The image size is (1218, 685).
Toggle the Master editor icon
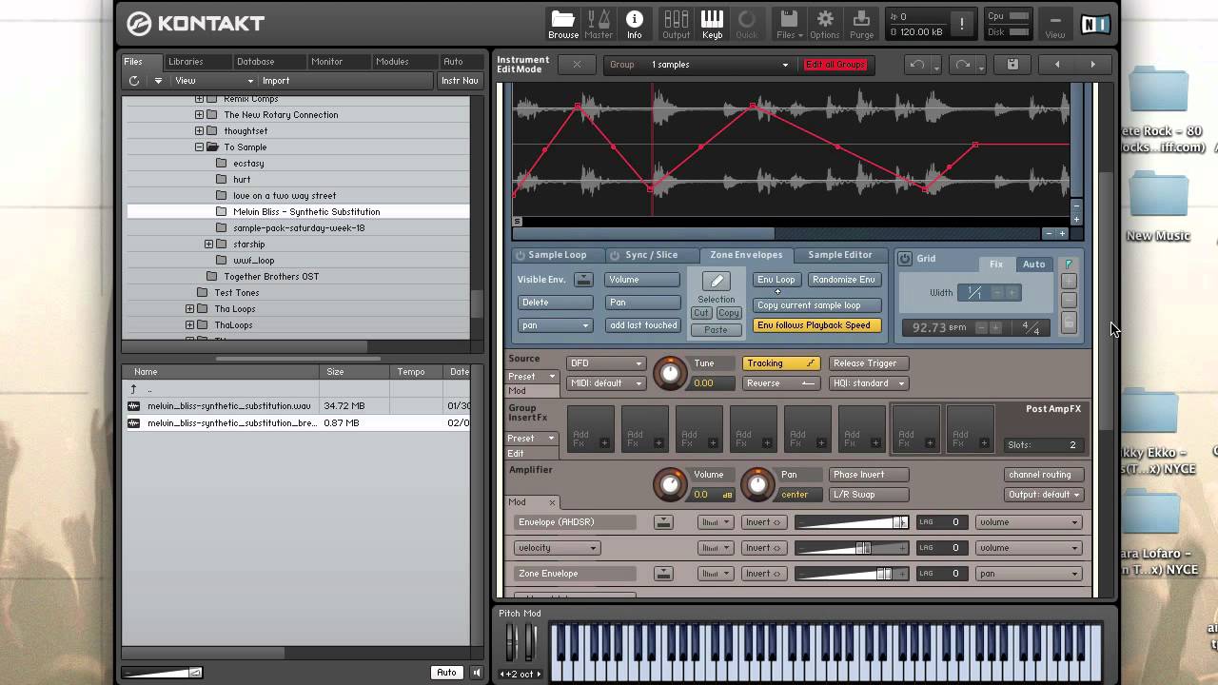click(x=599, y=24)
